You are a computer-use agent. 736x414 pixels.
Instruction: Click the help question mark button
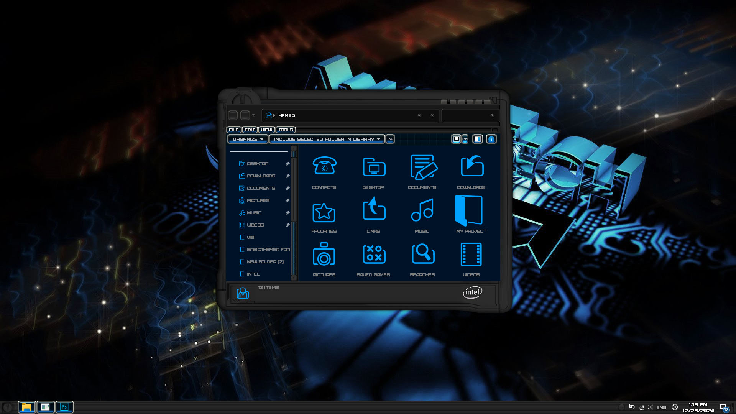tap(491, 139)
